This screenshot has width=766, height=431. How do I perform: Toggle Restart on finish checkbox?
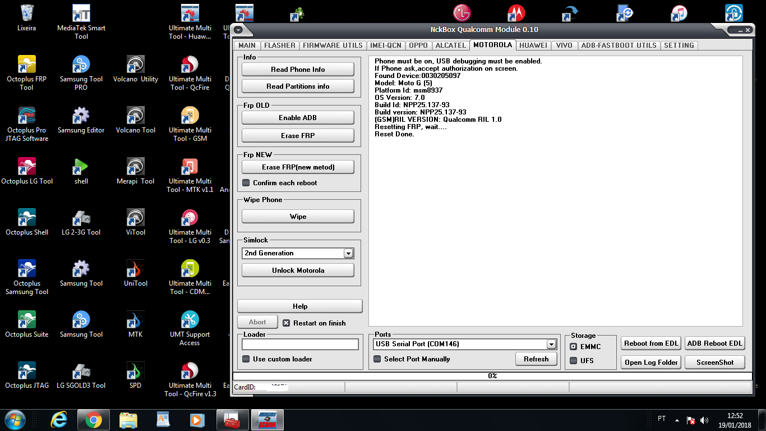click(286, 323)
